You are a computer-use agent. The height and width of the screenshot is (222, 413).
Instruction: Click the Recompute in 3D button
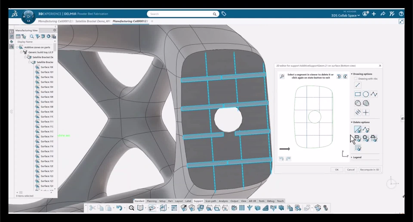[369, 170]
